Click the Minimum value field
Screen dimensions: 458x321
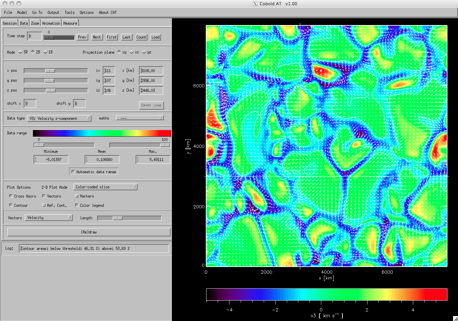point(51,160)
